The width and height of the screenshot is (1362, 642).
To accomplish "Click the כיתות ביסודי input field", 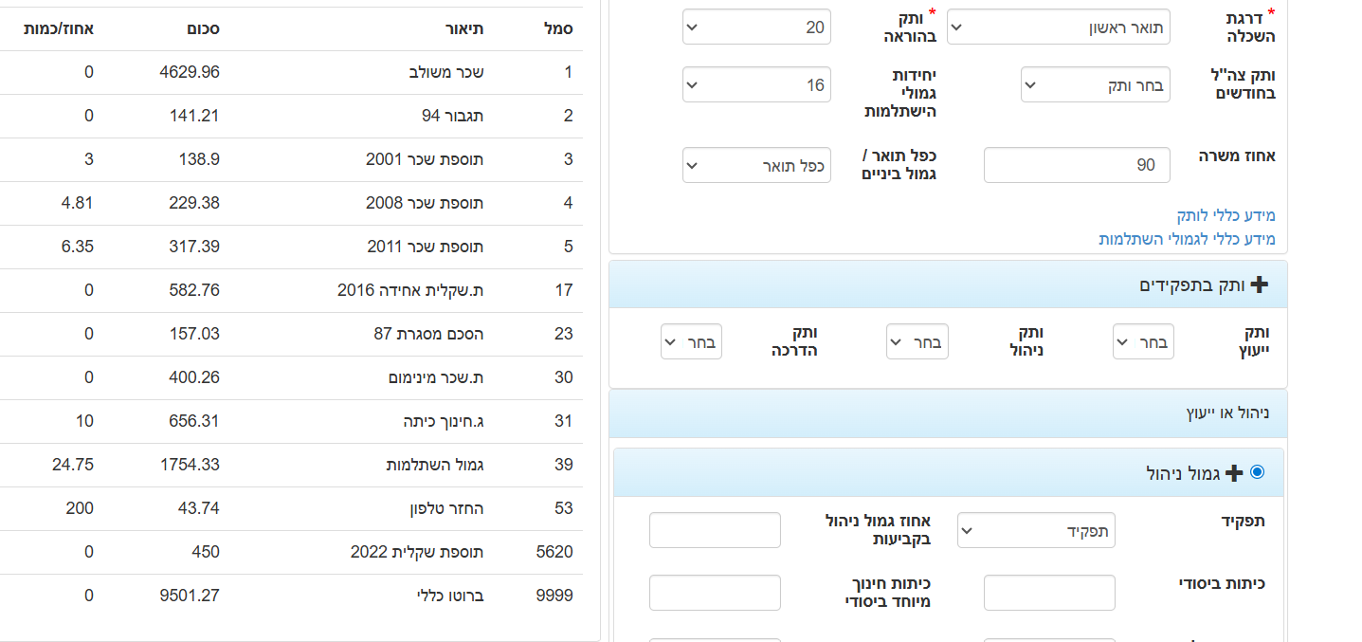I will [1049, 593].
